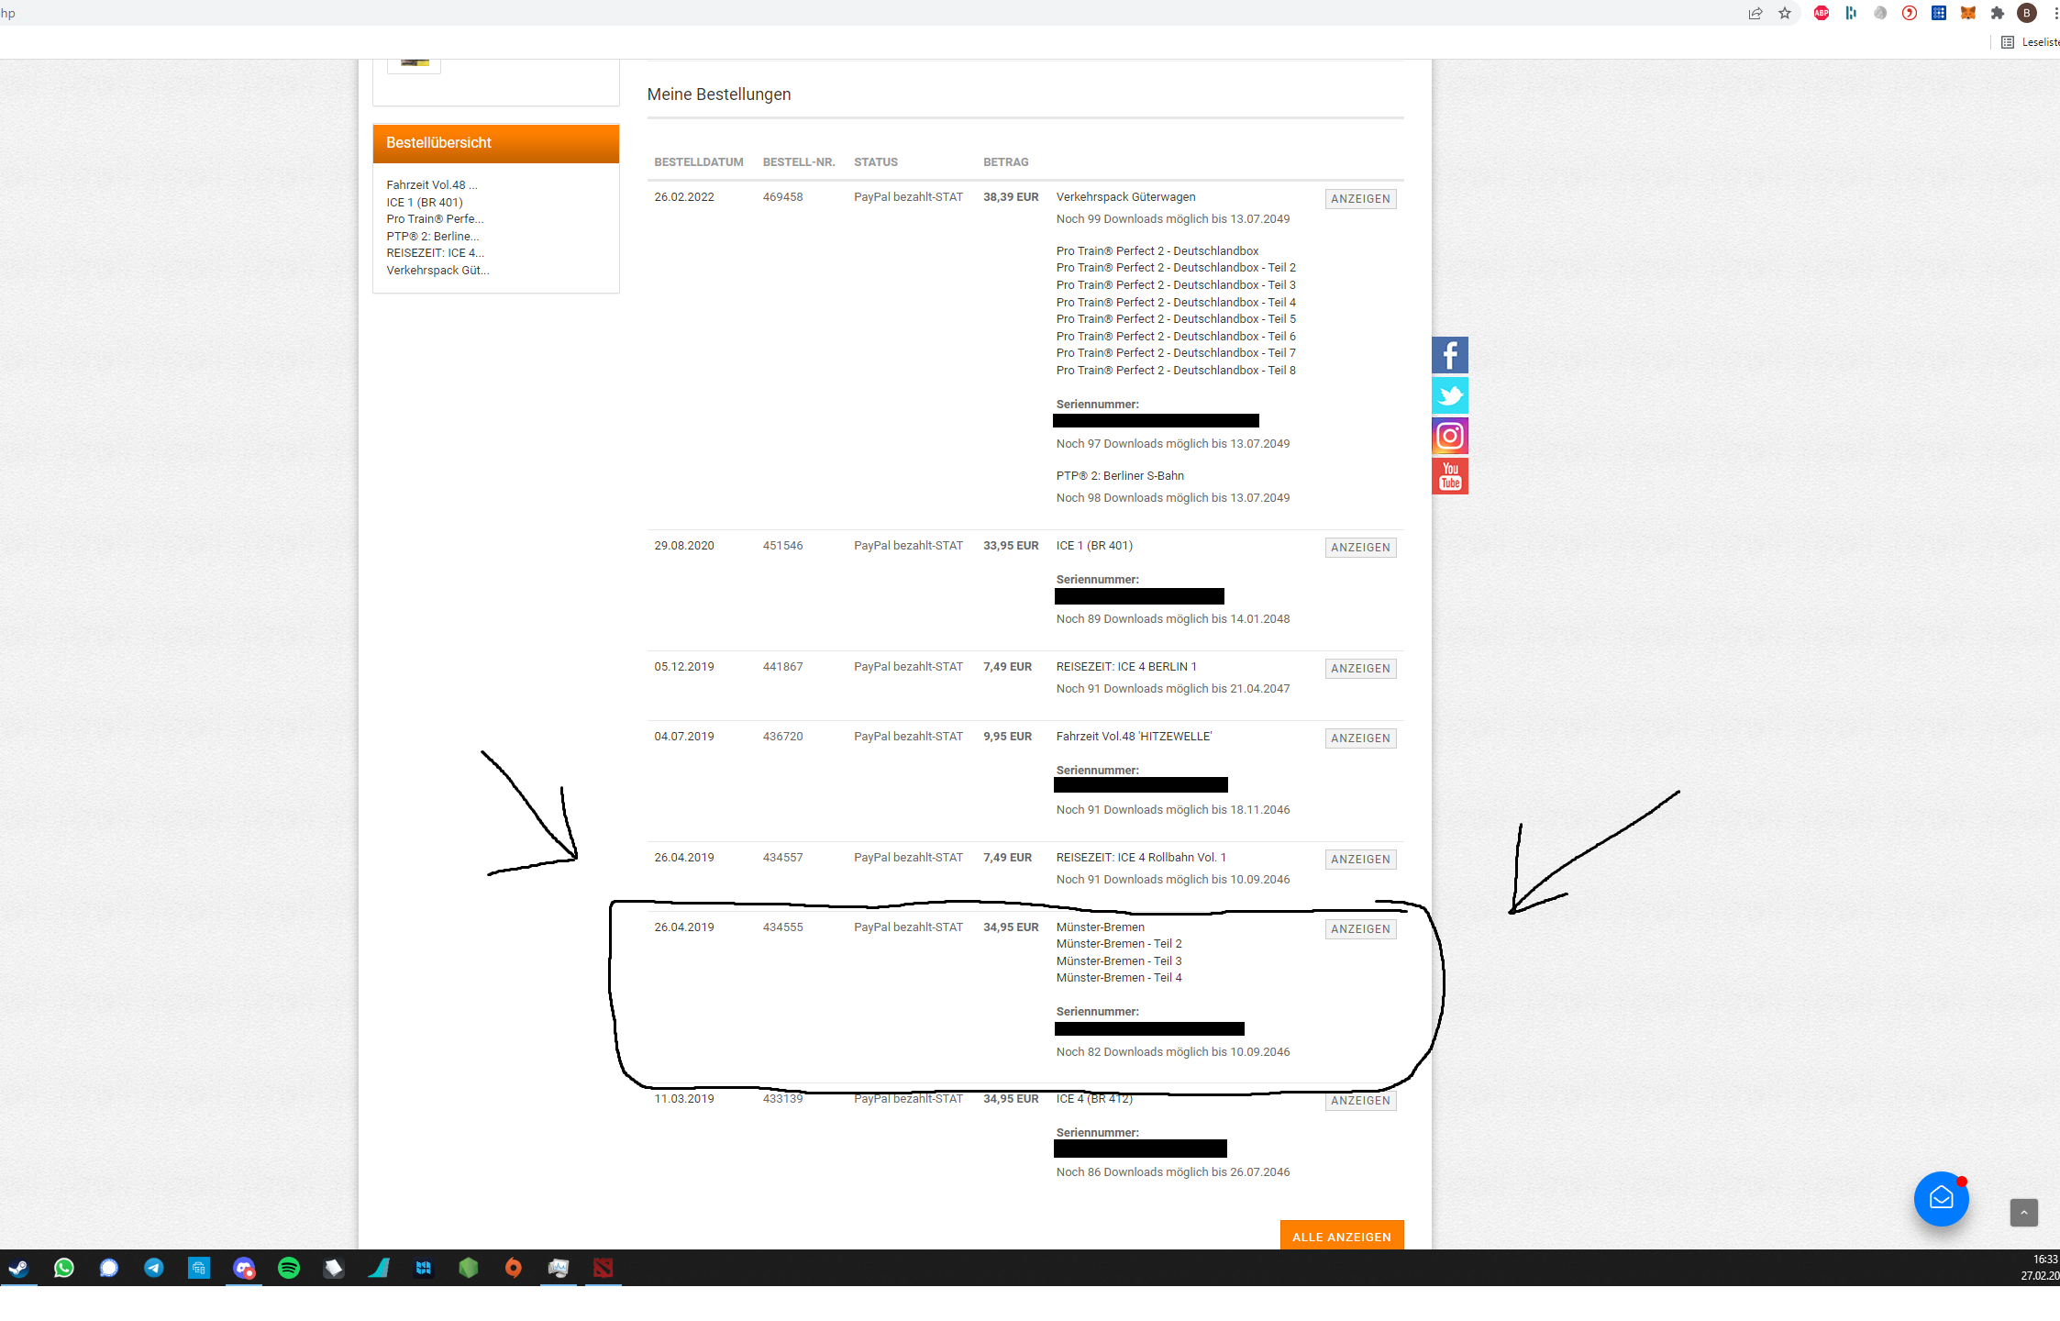Viewport: 2060px width, 1321px height.
Task: Open Steam from the taskbar
Action: (x=18, y=1268)
